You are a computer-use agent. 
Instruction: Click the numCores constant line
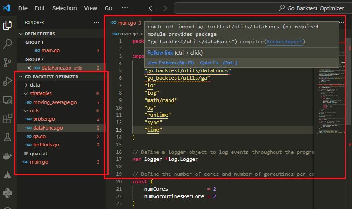[x=180, y=189]
